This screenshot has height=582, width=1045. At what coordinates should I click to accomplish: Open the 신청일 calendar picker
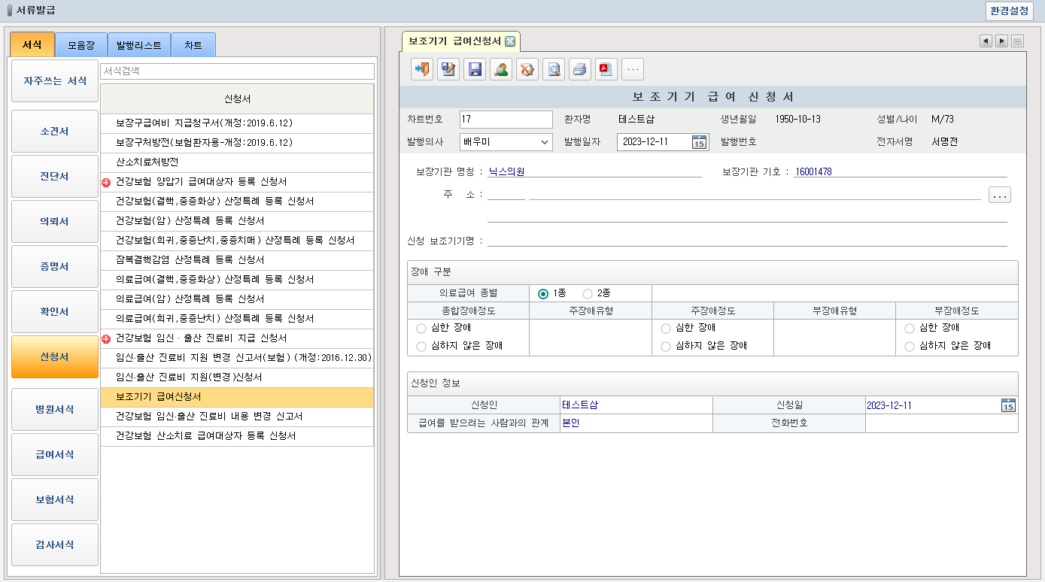[1008, 405]
